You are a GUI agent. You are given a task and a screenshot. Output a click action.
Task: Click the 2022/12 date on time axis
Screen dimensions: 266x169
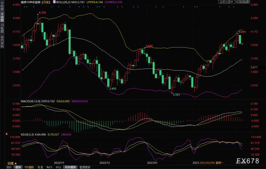[104, 163]
